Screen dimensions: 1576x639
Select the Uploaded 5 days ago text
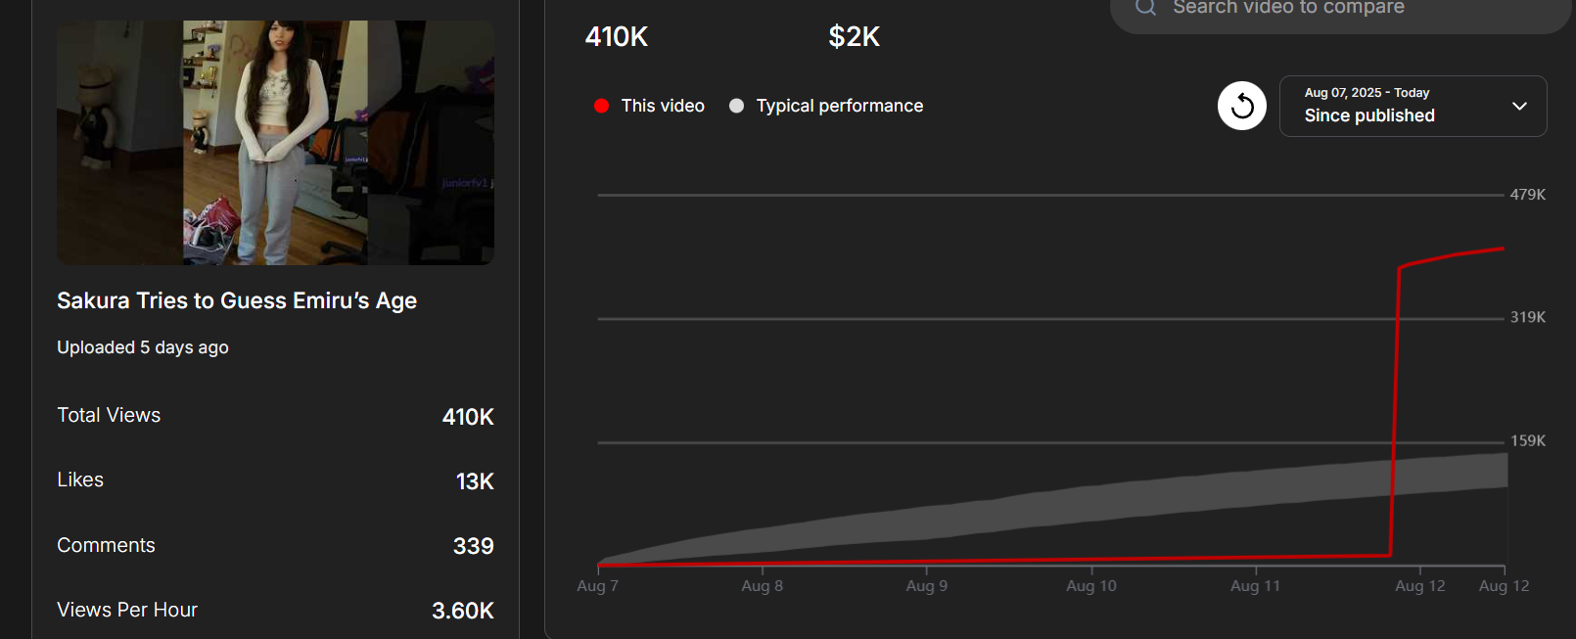[143, 347]
